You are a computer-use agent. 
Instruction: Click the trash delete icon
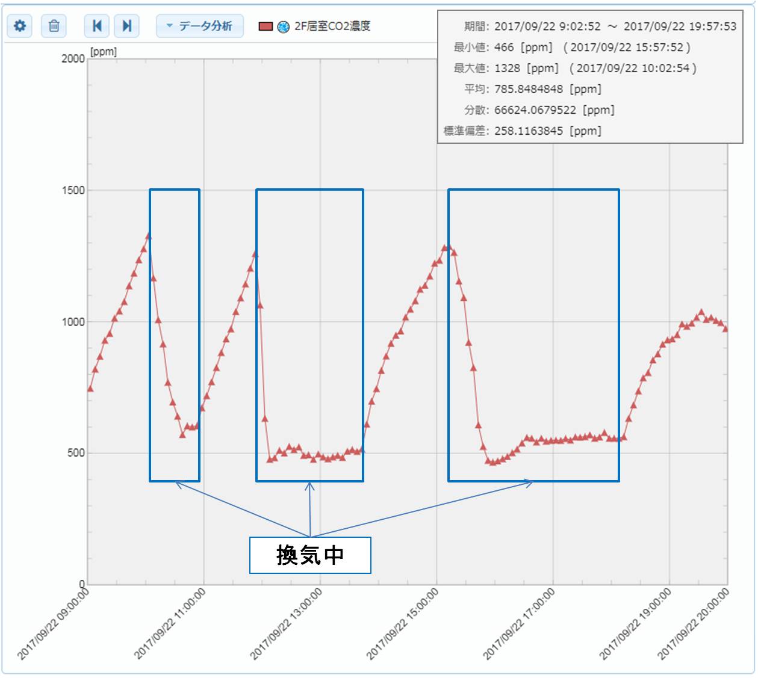(53, 26)
